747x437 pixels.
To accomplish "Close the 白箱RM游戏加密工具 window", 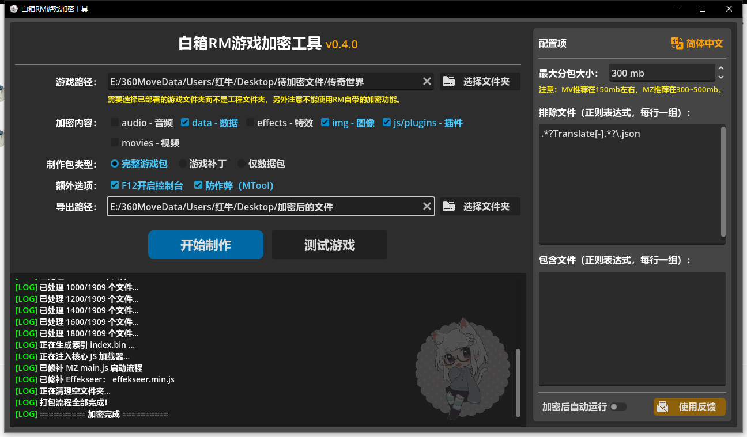I will pos(729,9).
